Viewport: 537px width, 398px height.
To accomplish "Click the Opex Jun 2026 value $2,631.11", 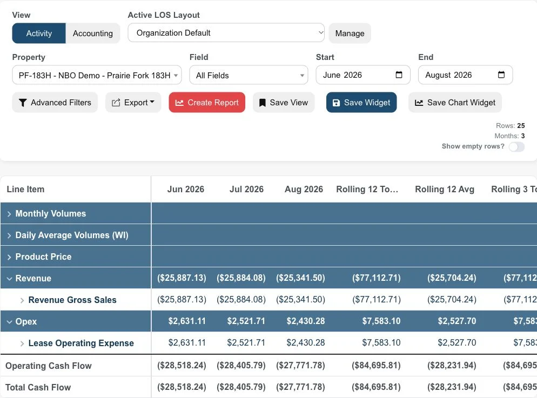I will (187, 321).
